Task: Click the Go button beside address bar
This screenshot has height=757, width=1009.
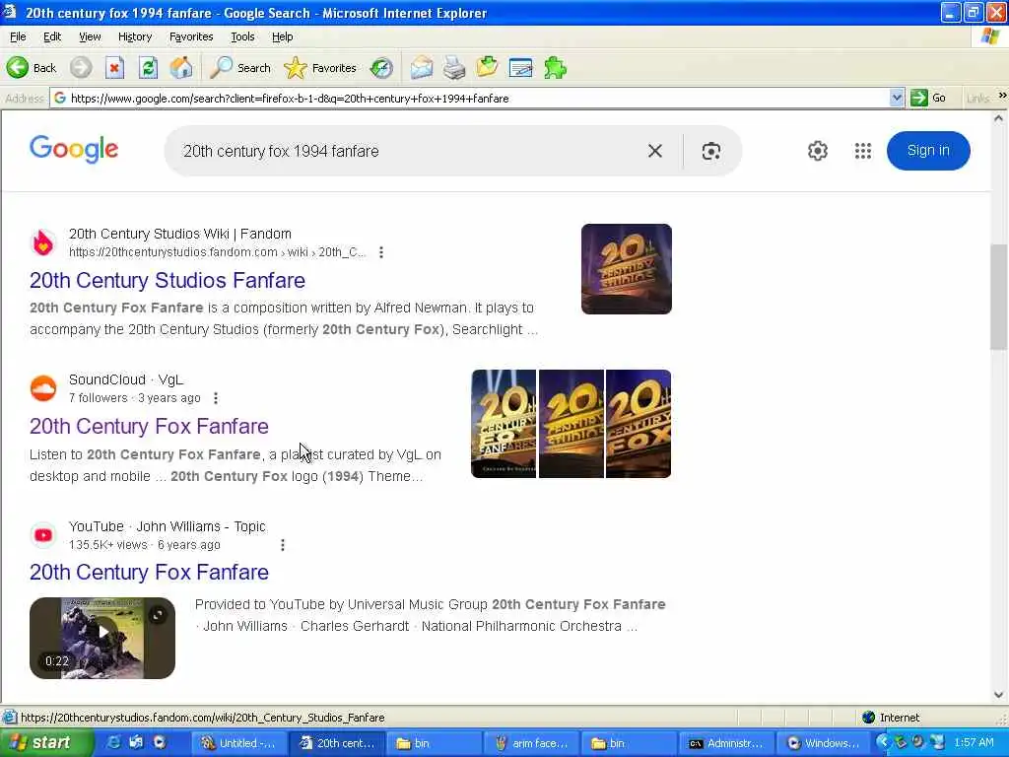Action: click(x=928, y=98)
